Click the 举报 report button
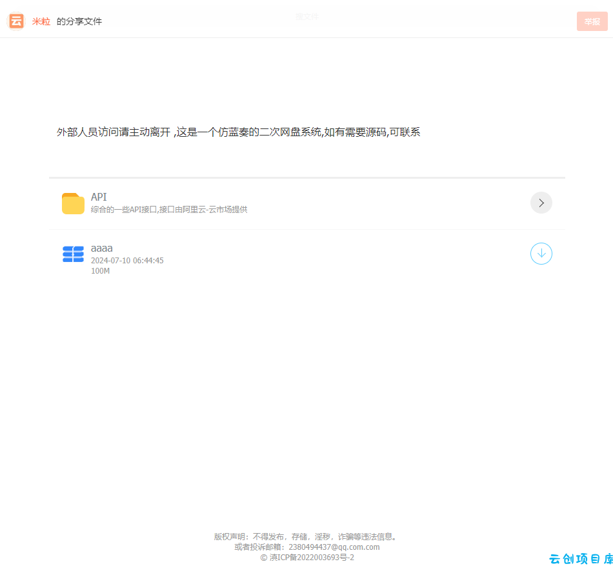The image size is (613, 575). [592, 21]
